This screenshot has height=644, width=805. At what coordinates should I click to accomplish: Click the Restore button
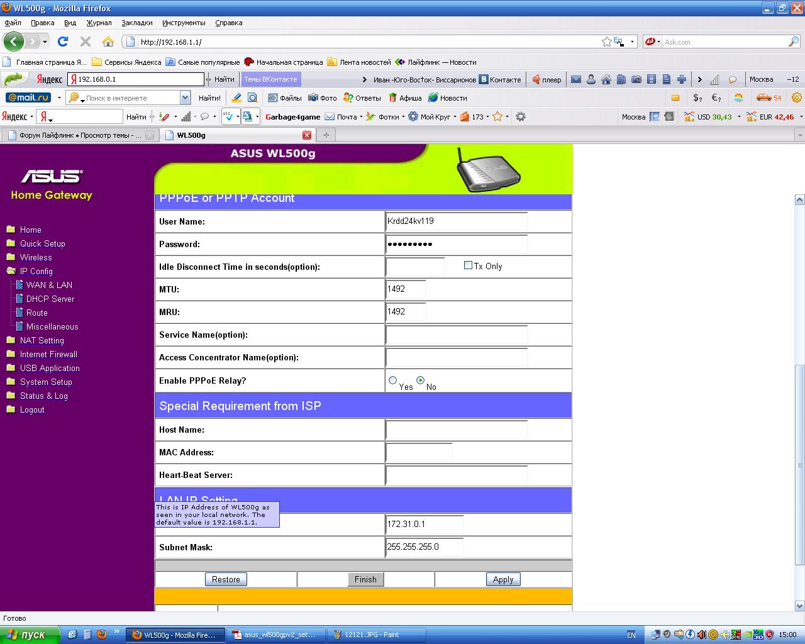click(x=226, y=579)
